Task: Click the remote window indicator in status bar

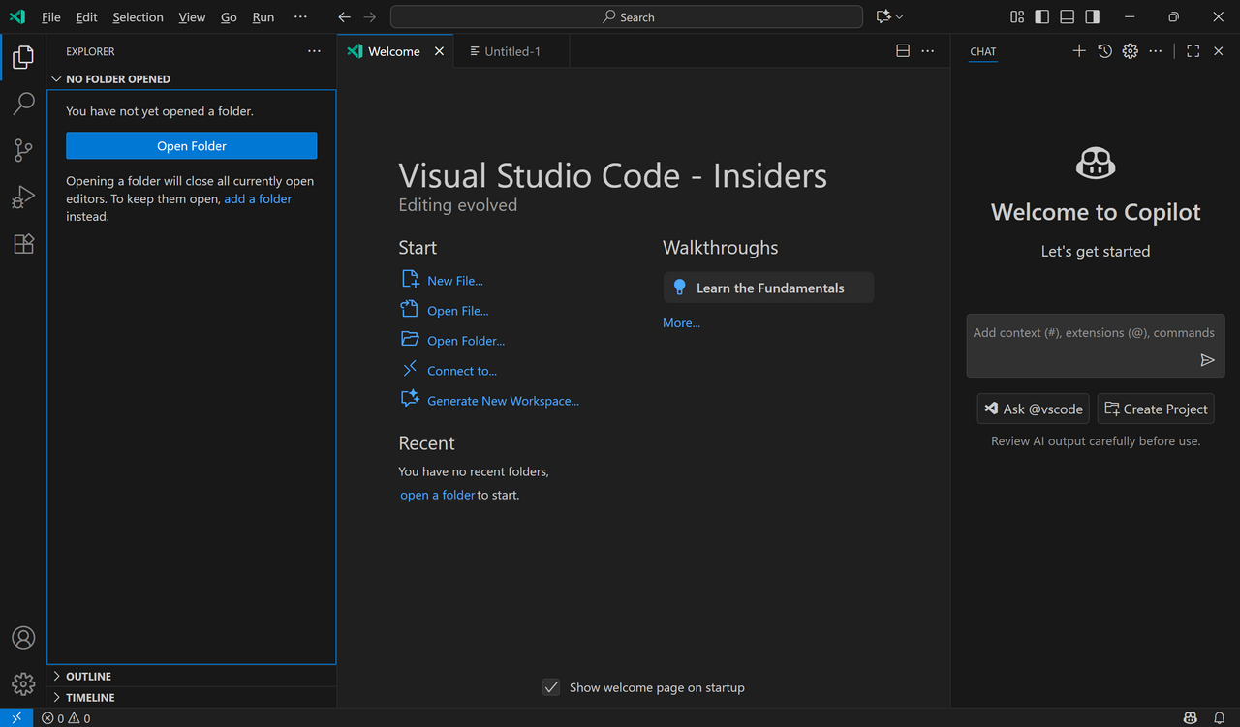Action: 16,718
